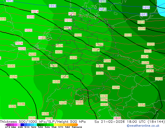Click the 534 legend value
The height and width of the screenshot is (128, 165).
point(40,127)
